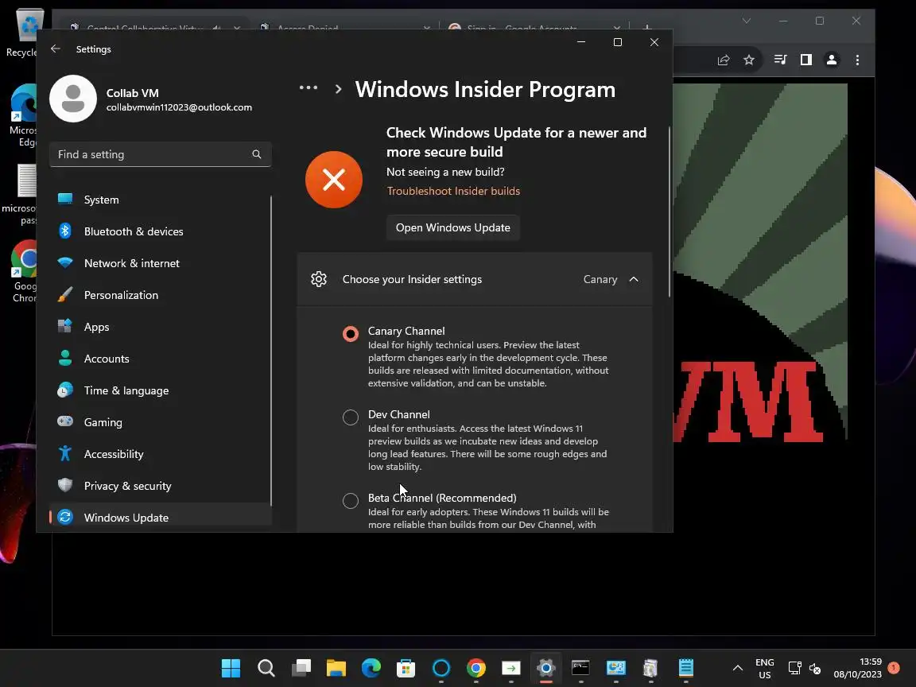This screenshot has height=687, width=916.
Task: Open Chrome media control icon
Action: (781, 60)
